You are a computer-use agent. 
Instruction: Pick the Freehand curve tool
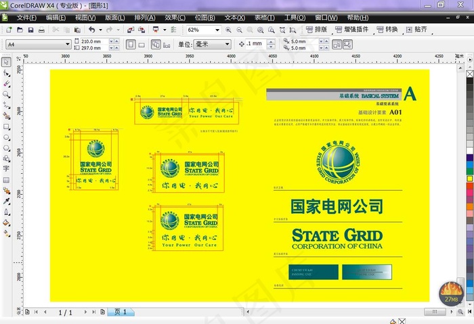click(x=6, y=105)
